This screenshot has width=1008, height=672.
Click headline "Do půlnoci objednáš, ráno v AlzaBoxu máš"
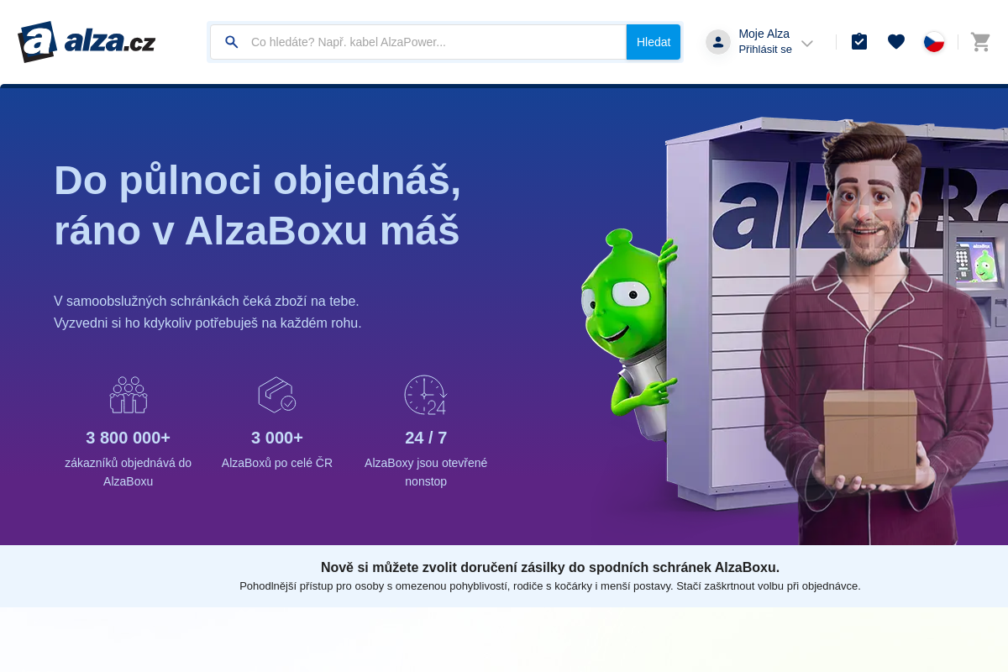click(x=258, y=205)
